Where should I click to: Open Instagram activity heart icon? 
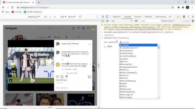88,28
